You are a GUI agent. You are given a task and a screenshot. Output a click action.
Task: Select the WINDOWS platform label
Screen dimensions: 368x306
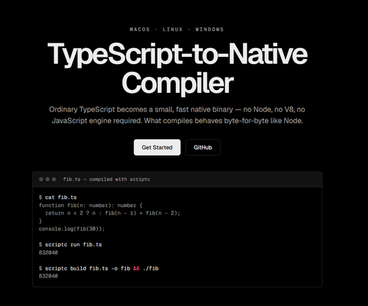(210, 29)
